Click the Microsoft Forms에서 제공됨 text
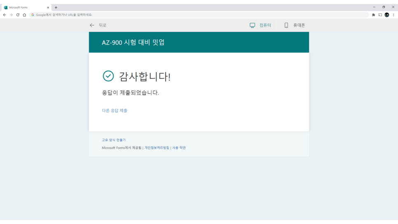This screenshot has height=224, width=398. click(x=122, y=148)
